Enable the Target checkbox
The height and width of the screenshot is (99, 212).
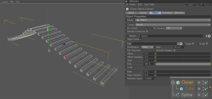pos(193,44)
